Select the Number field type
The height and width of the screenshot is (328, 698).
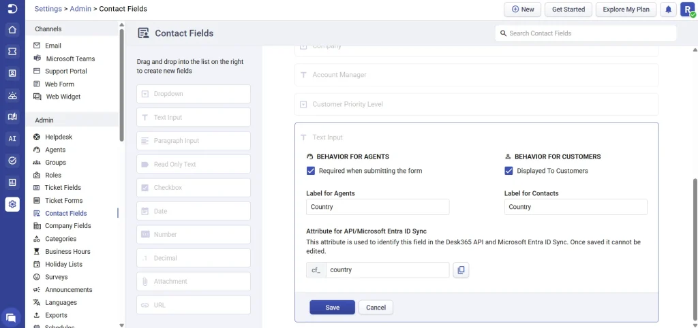click(x=194, y=234)
